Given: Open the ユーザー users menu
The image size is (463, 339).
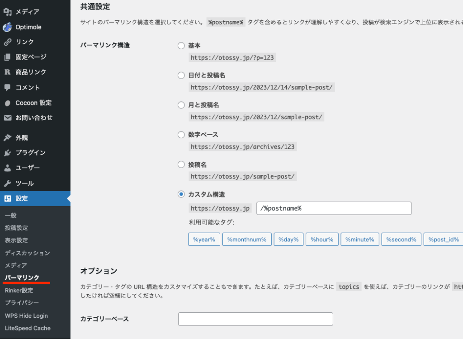Looking at the screenshot, I should click(x=28, y=168).
